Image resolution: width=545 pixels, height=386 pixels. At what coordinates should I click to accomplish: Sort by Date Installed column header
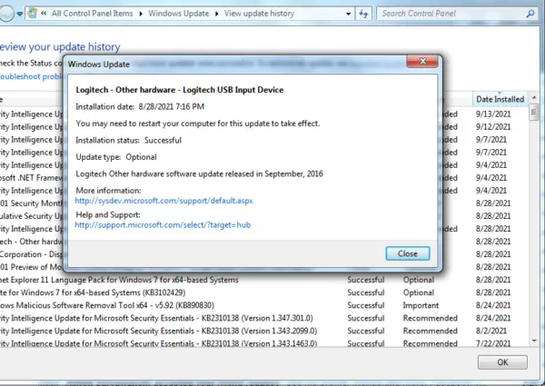(x=500, y=99)
